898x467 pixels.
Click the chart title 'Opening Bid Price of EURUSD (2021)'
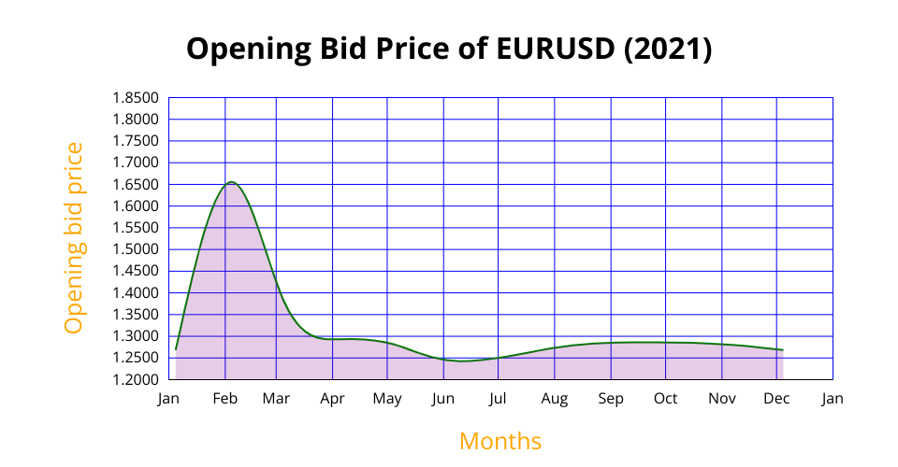coord(449,50)
